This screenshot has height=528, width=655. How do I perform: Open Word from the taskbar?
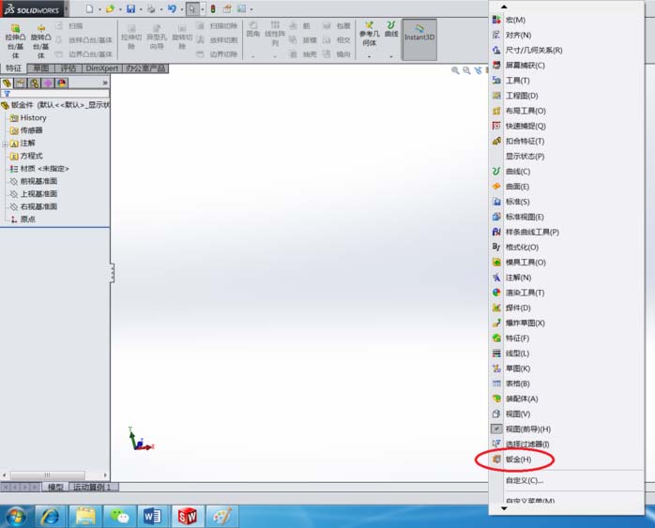point(153,517)
